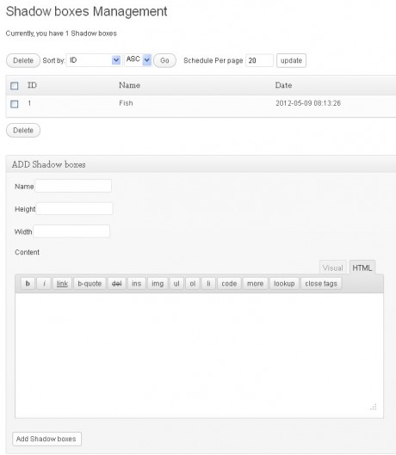Image resolution: width=396 pixels, height=455 pixels.
Task: Click the Delete button below the table
Action: (23, 130)
